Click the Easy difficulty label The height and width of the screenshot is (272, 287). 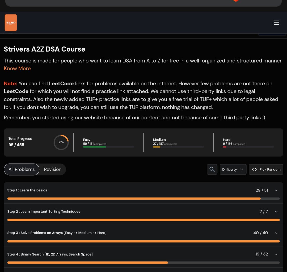coord(87,140)
